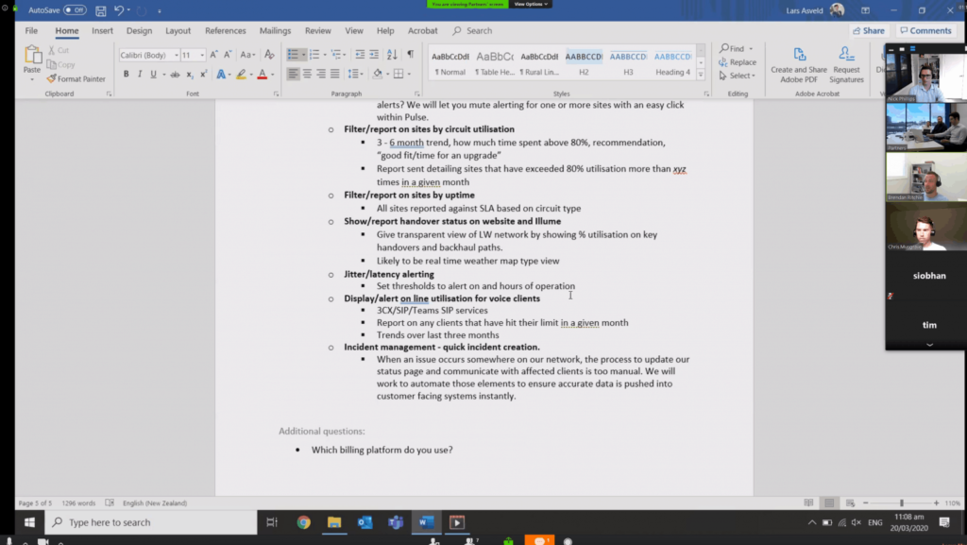Click the Clear All Formatting icon
Image resolution: width=967 pixels, height=545 pixels.
tap(269, 55)
